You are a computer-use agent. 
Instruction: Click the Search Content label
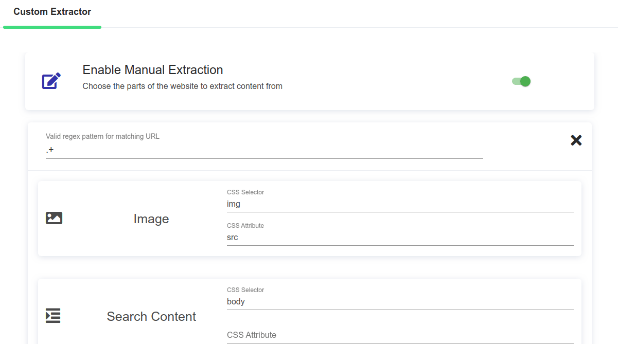pos(151,316)
